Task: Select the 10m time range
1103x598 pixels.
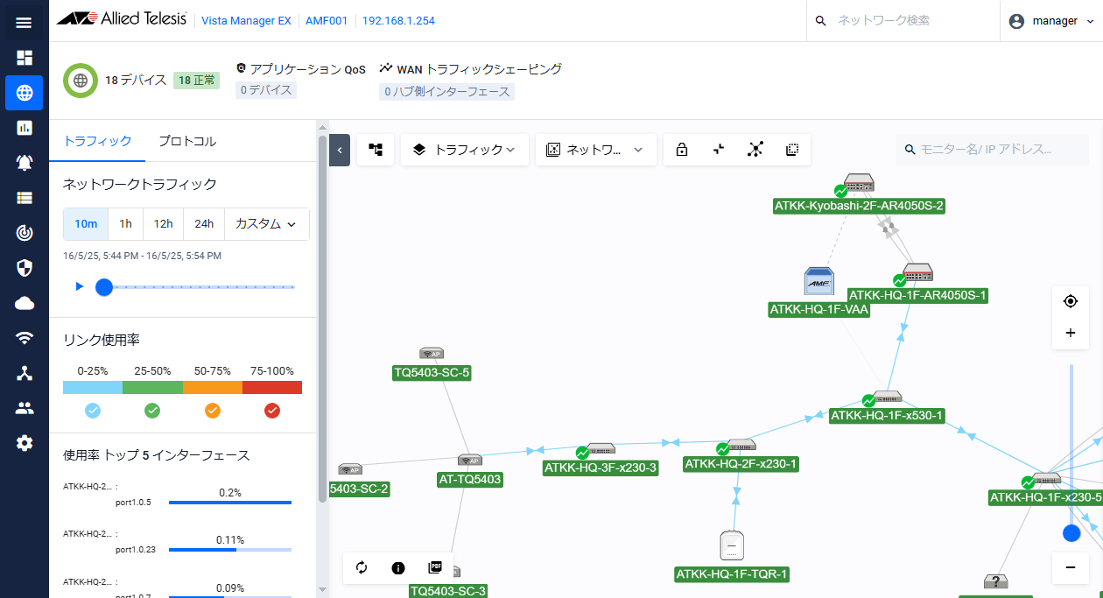Action: [x=86, y=224]
